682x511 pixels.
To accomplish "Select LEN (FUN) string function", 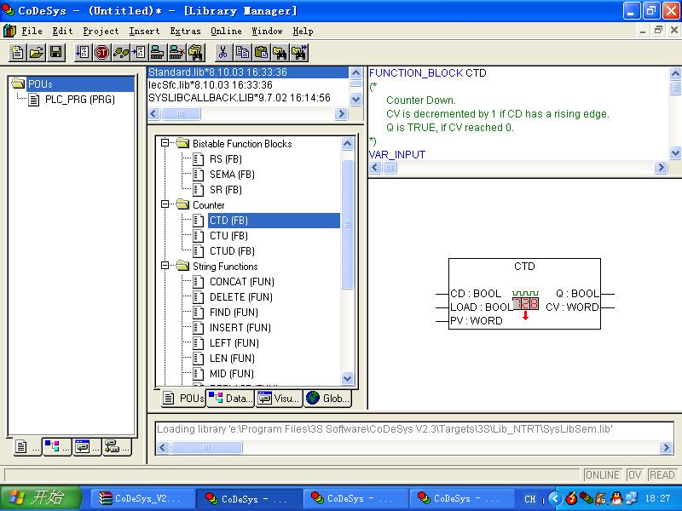I will coord(232,358).
